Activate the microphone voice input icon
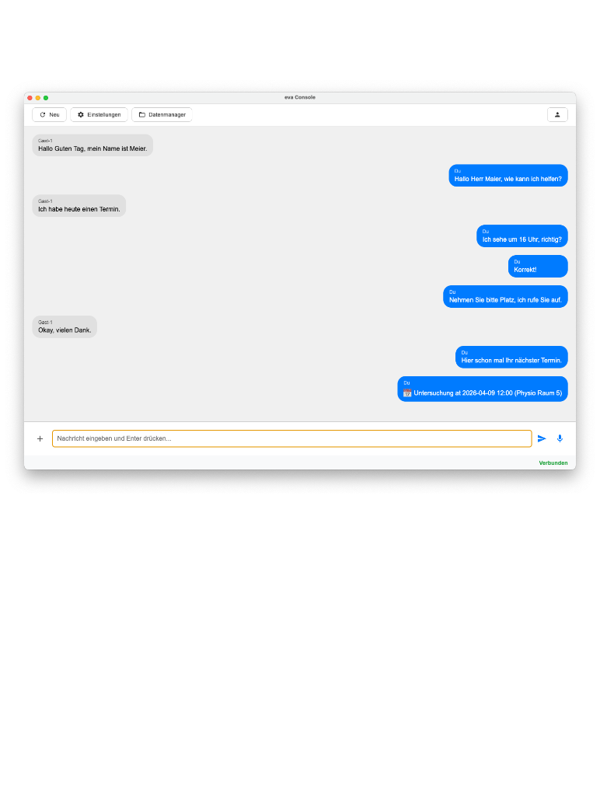The height and width of the screenshot is (796, 607). (x=560, y=438)
